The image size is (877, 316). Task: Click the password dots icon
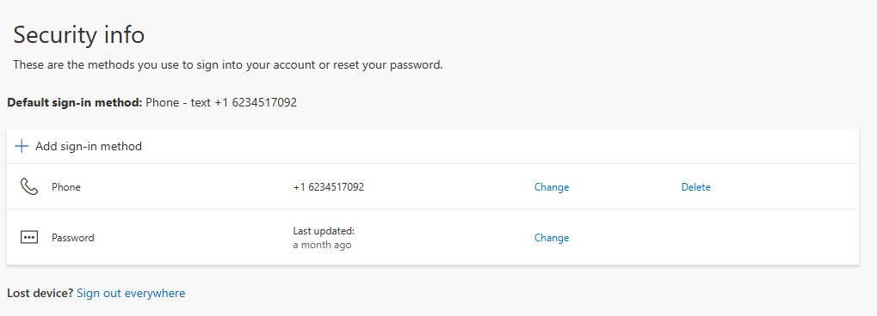(x=28, y=237)
